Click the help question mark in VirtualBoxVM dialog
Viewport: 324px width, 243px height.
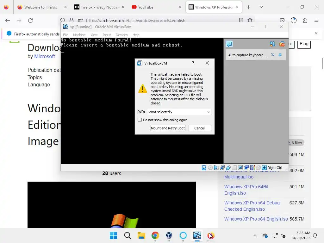[x=193, y=63]
